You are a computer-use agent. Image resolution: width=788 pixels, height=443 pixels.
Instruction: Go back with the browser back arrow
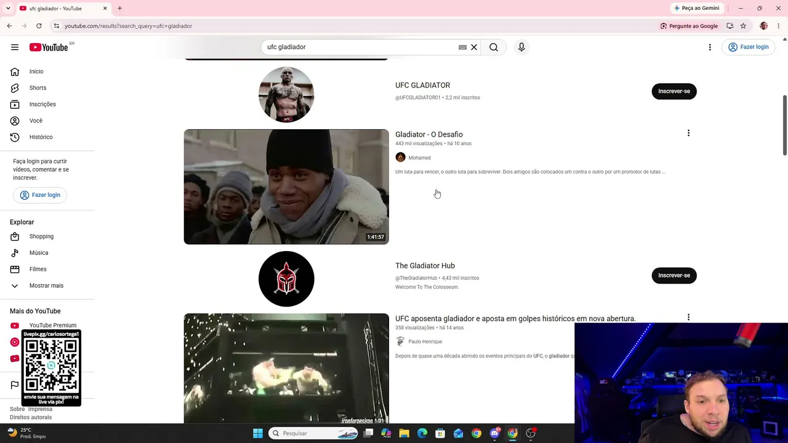pos(10,26)
